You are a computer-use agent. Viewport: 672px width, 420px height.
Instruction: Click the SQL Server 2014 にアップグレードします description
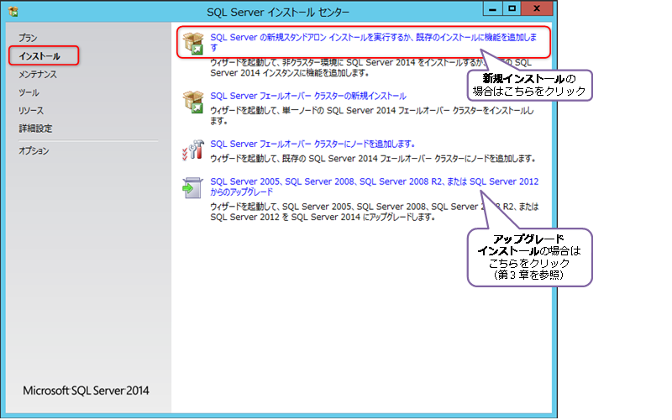pos(374,212)
